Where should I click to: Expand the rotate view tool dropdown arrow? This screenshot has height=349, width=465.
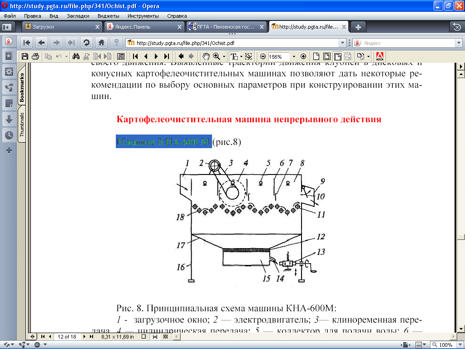368,56
